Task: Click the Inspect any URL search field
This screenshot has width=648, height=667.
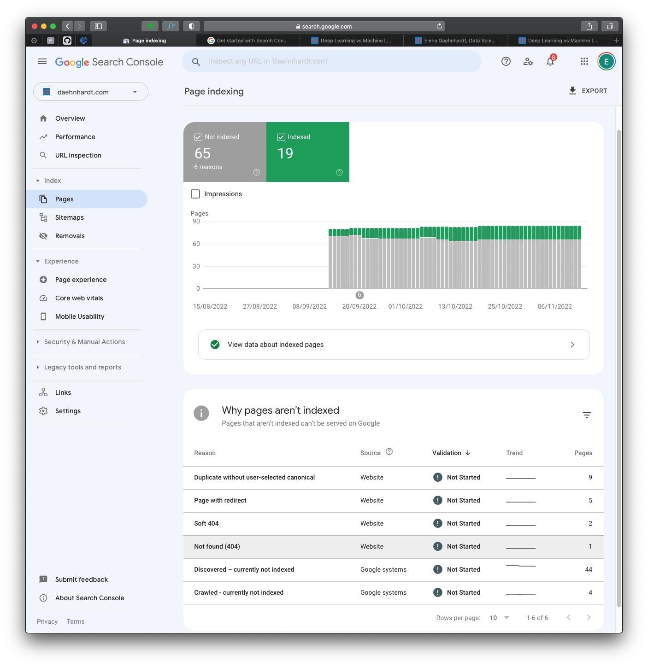Action: (x=332, y=61)
